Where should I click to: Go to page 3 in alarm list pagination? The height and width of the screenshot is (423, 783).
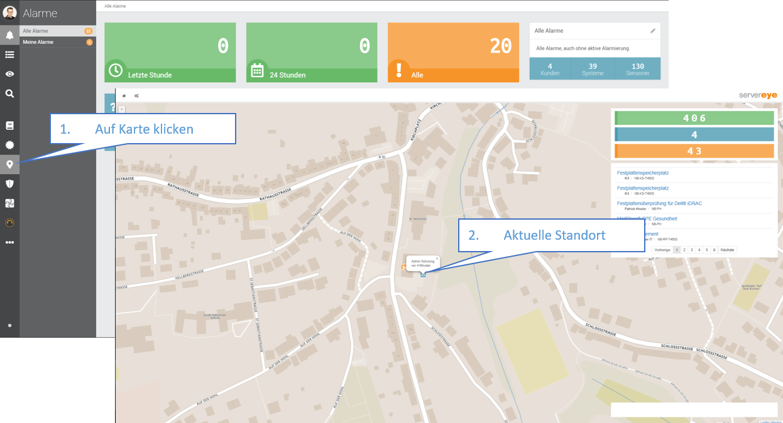691,250
